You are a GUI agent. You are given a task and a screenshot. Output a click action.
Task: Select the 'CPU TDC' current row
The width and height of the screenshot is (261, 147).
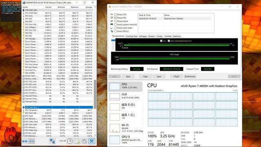[x=58, y=33]
